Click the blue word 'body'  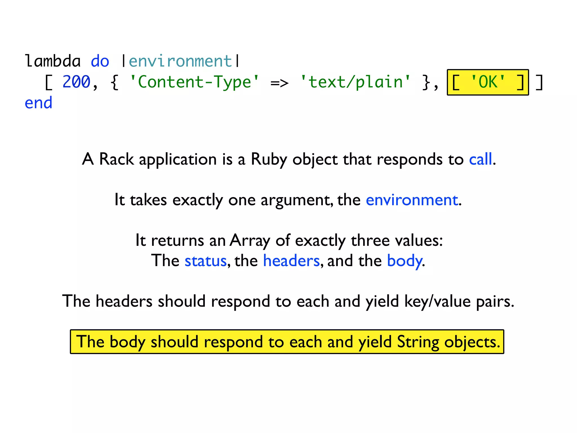point(405,261)
